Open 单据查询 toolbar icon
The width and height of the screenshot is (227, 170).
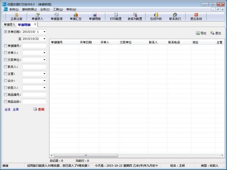point(56,17)
